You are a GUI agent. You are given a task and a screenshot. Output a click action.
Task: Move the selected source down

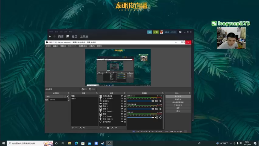[116, 128]
